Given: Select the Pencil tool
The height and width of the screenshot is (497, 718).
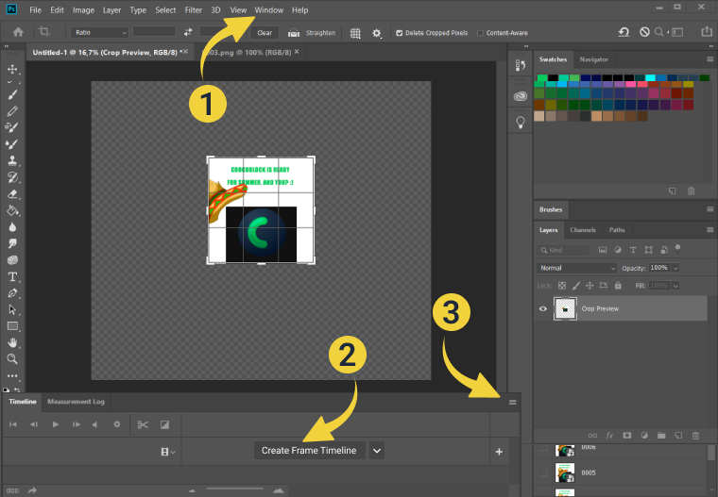Looking at the screenshot, I should pos(12,111).
